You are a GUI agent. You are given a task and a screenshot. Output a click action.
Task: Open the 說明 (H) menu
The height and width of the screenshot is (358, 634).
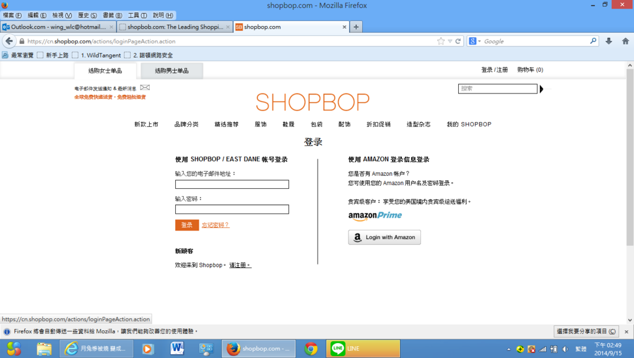163,15
